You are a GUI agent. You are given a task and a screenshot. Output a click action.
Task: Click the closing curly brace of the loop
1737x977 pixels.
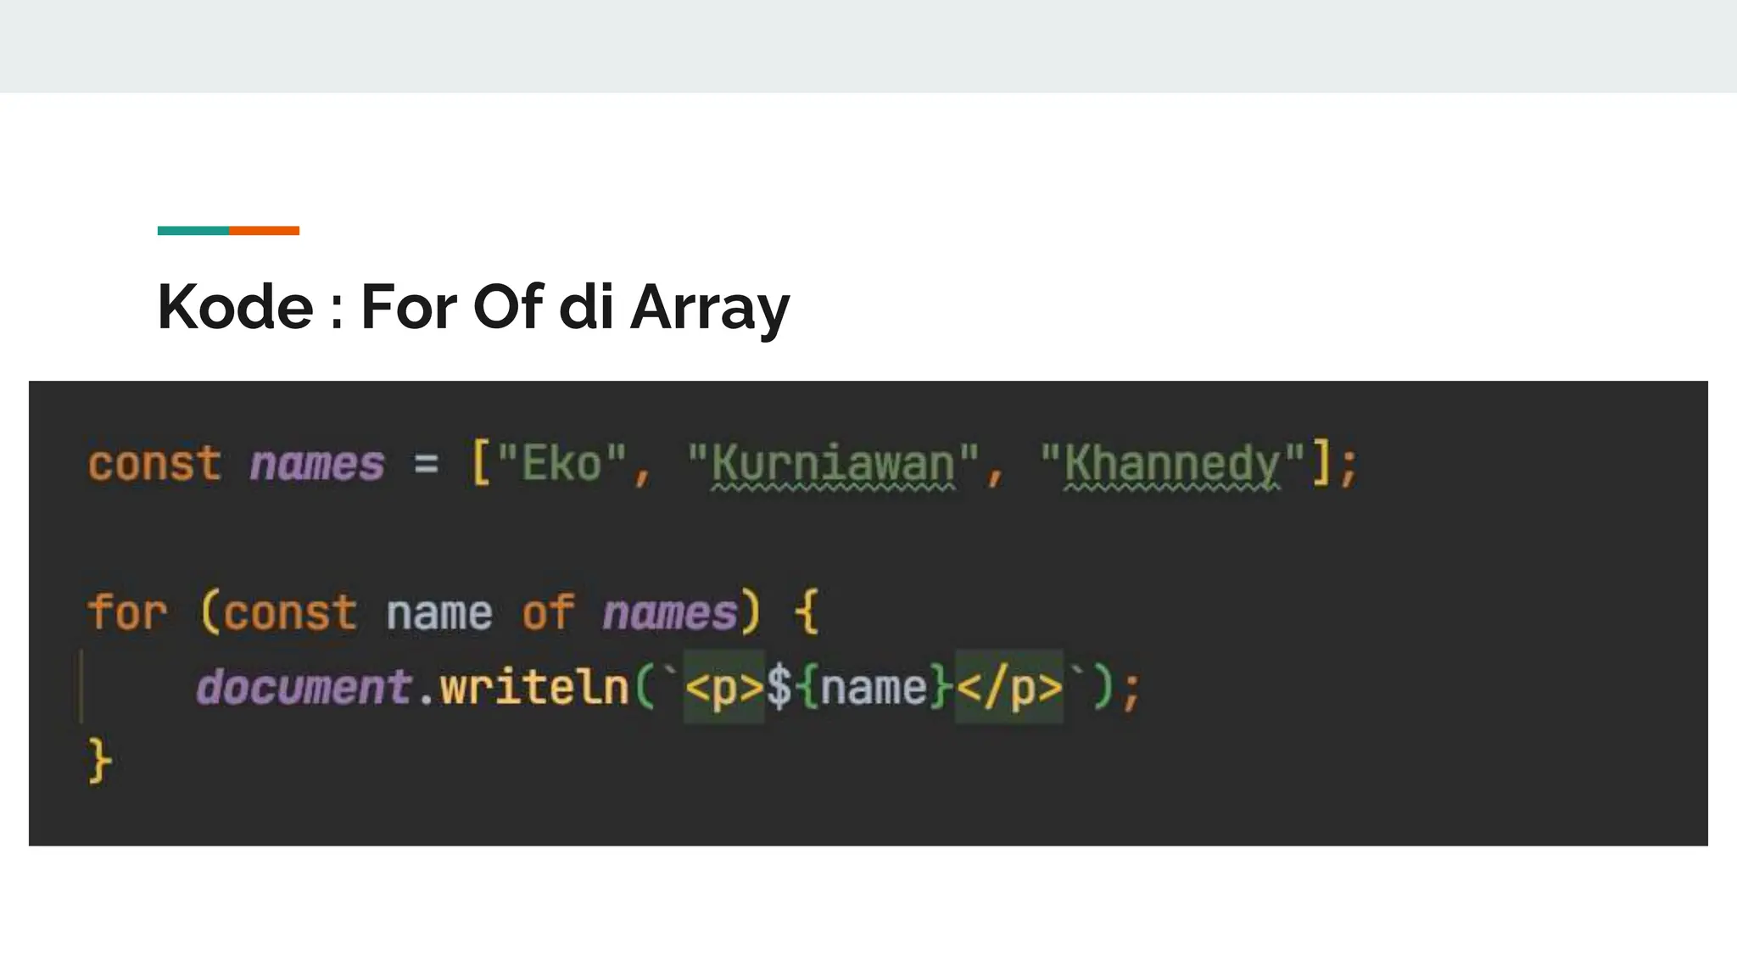tap(100, 761)
